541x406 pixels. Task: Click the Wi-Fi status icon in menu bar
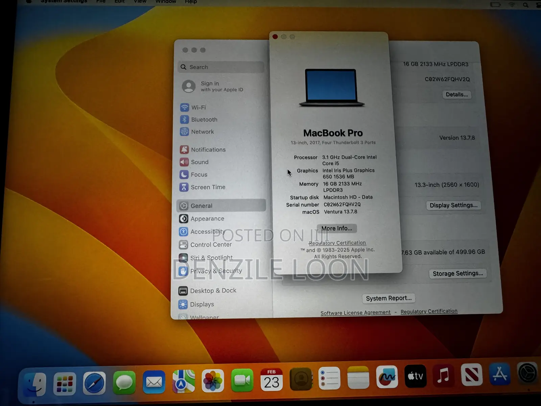click(x=512, y=4)
